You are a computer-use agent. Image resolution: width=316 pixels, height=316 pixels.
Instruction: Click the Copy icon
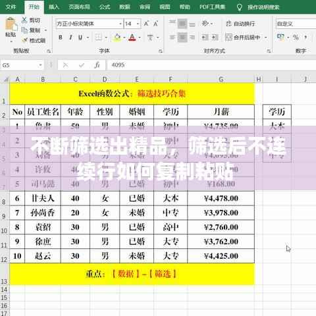24,30
